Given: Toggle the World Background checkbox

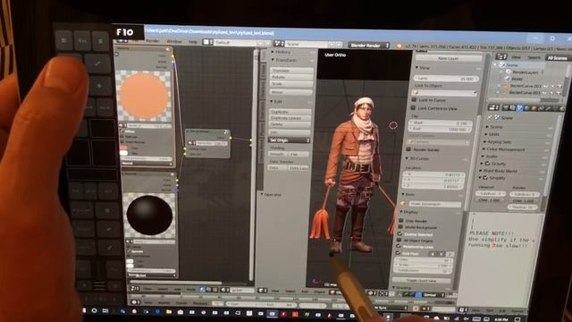Looking at the screenshot, I should click(400, 227).
